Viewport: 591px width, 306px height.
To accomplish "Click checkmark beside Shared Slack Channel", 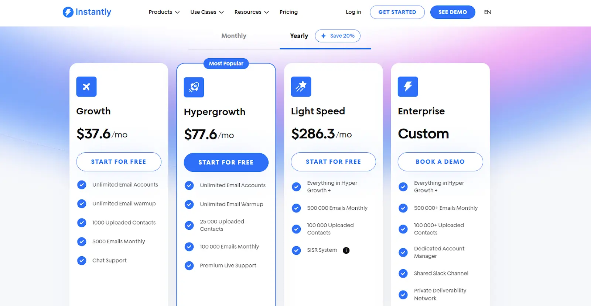I will (x=403, y=274).
